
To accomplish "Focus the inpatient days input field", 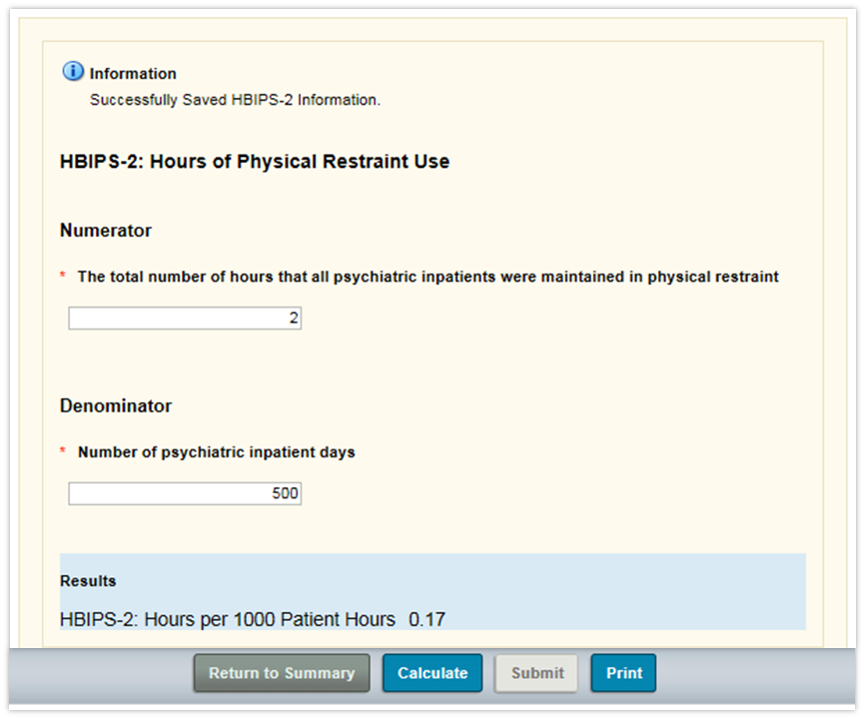I will (185, 494).
